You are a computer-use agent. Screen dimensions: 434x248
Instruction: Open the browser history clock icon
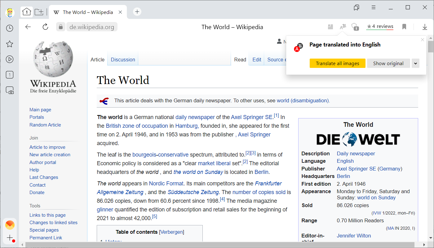pyautogui.click(x=10, y=28)
